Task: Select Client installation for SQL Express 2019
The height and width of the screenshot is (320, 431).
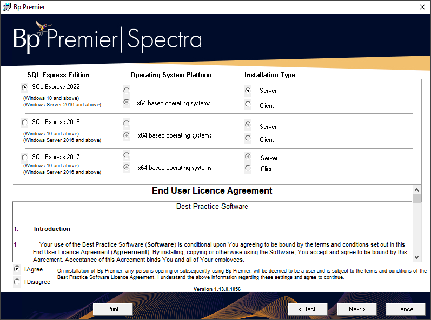Action: [x=248, y=138]
